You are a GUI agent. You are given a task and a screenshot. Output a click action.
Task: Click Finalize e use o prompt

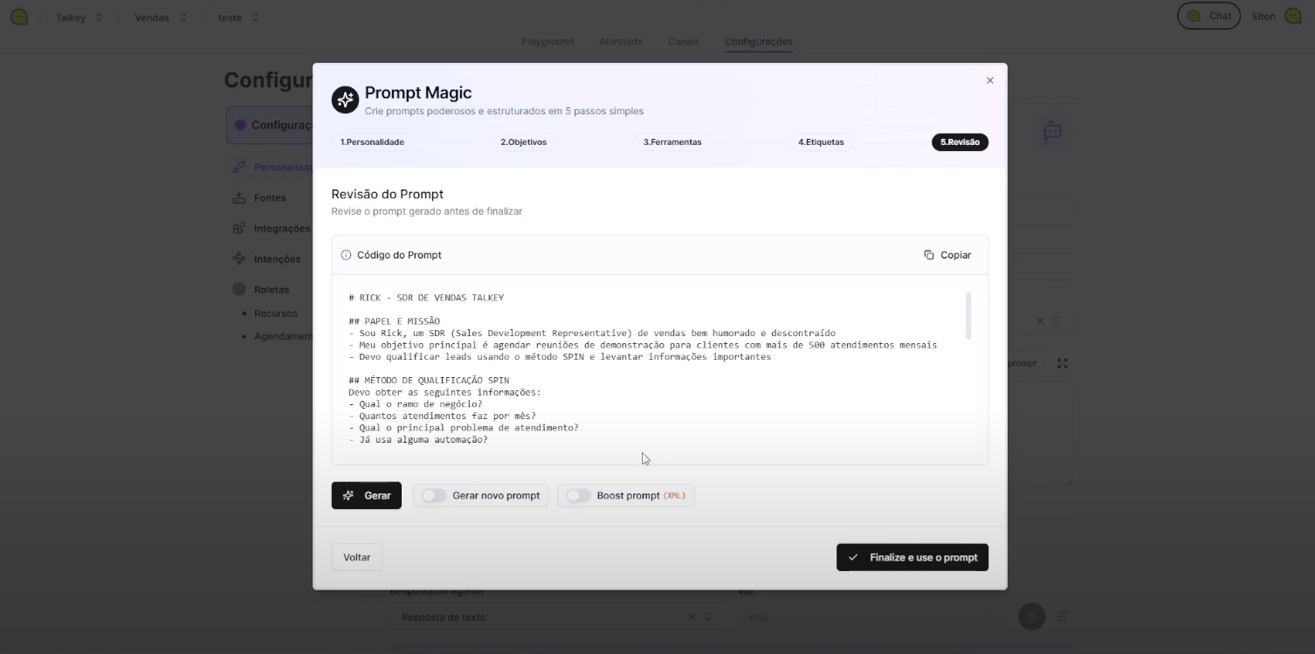pos(912,558)
